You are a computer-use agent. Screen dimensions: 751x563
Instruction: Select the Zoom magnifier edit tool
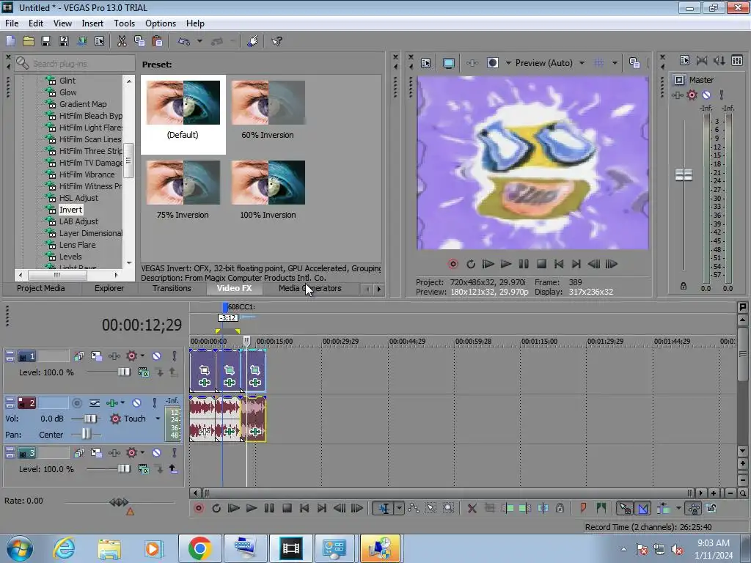(x=448, y=509)
